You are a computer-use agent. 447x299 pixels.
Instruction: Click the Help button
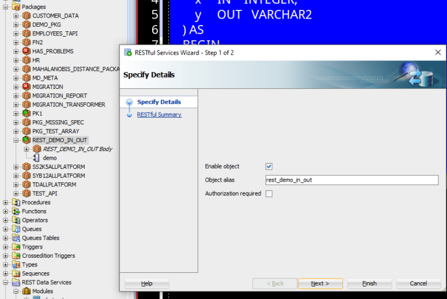[x=147, y=283]
